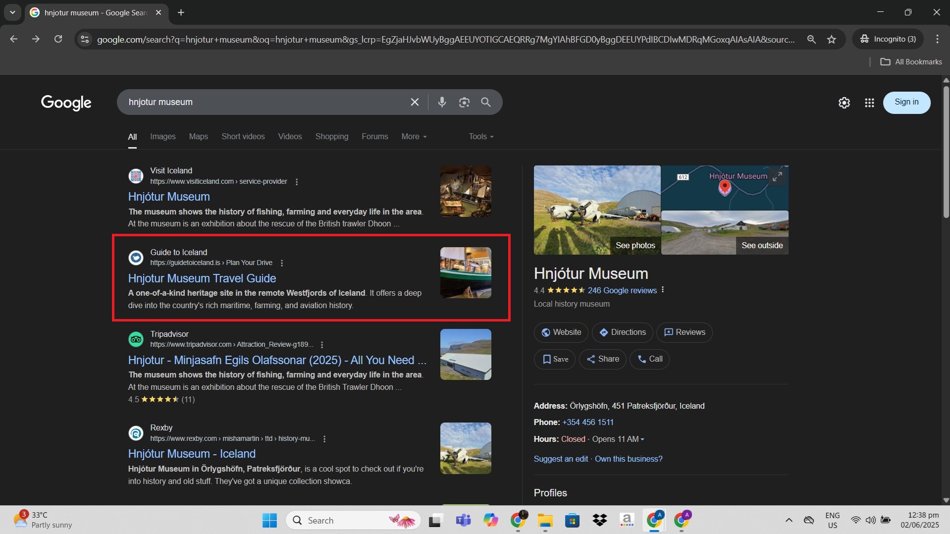
Task: Open Google Lens image search icon
Action: coord(464,102)
